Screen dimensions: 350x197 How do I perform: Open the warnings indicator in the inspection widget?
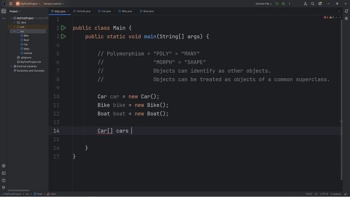[332, 18]
